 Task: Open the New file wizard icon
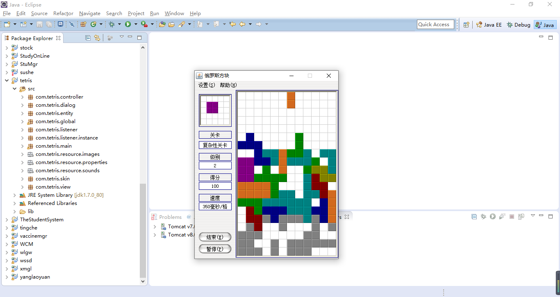[7, 25]
